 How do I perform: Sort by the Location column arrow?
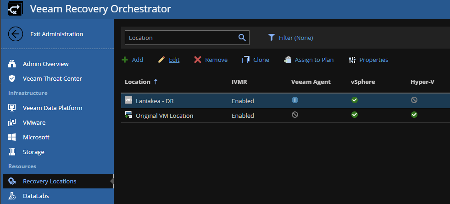click(x=156, y=82)
